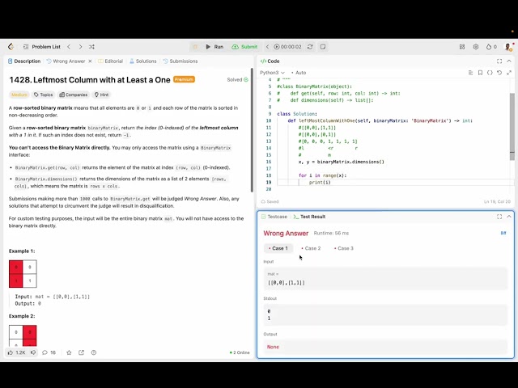
Task: Go to the previous problem arrow
Action: coord(69,47)
